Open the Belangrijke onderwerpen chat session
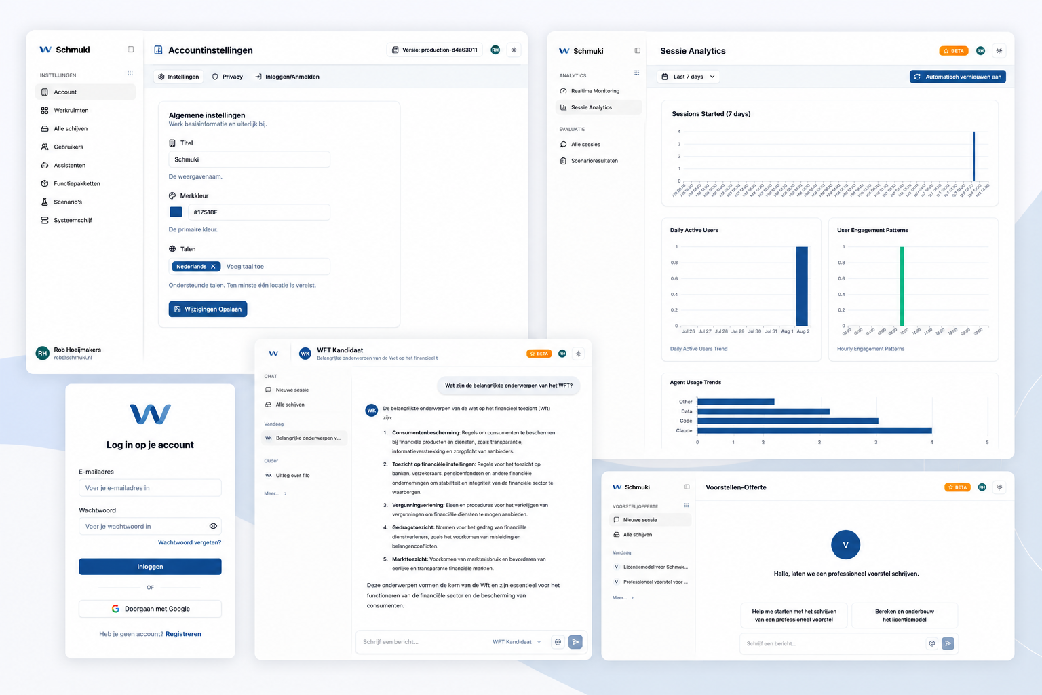This screenshot has height=695, width=1042. [304, 438]
